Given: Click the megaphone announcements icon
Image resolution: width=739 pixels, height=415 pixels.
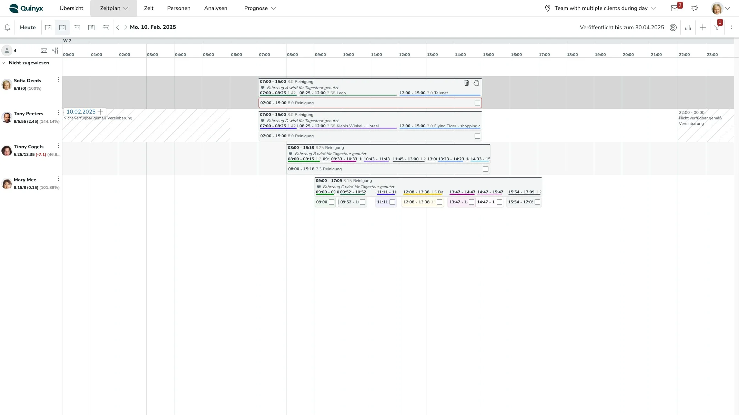Looking at the screenshot, I should click(694, 8).
